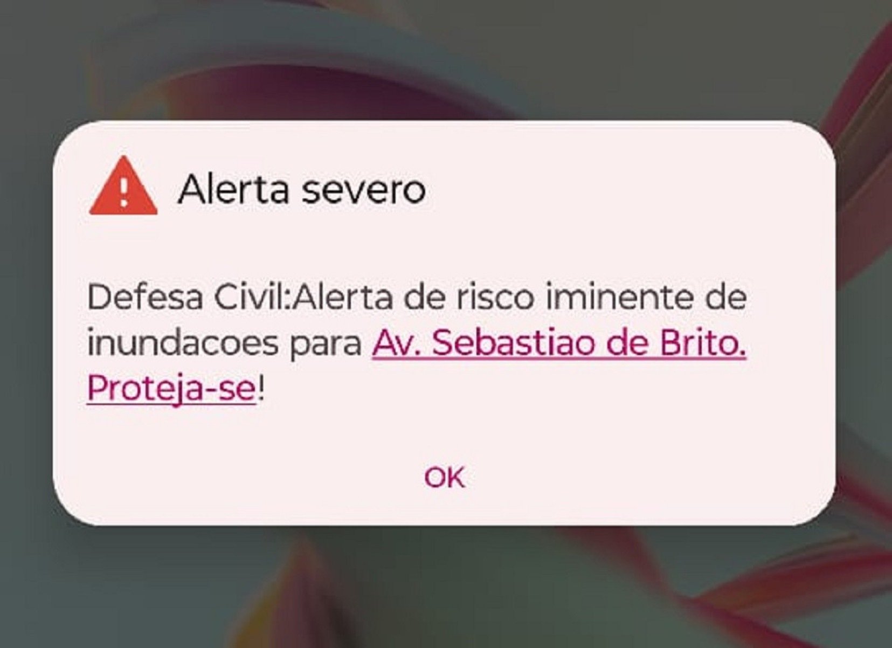Tap the underlined Proteja-se link text
The width and height of the screenshot is (892, 648).
tap(171, 389)
